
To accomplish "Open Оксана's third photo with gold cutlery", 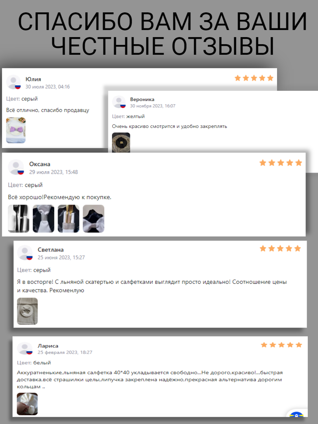I will (69, 218).
